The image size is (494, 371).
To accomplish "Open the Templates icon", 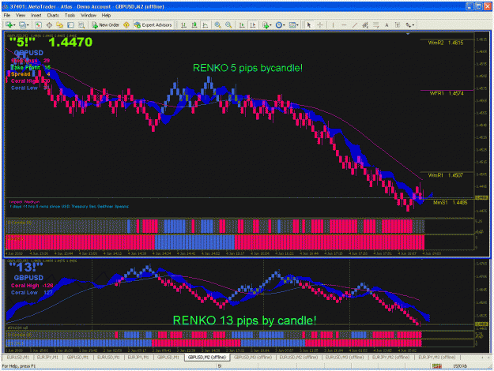I will coord(292,24).
